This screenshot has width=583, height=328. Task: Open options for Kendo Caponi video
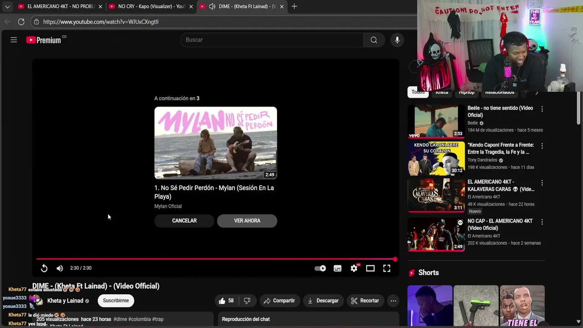pyautogui.click(x=542, y=146)
